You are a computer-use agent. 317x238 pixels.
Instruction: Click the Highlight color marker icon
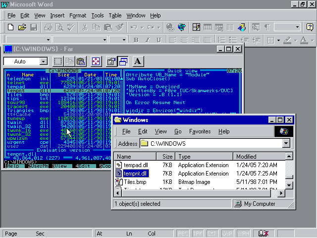(x=287, y=40)
